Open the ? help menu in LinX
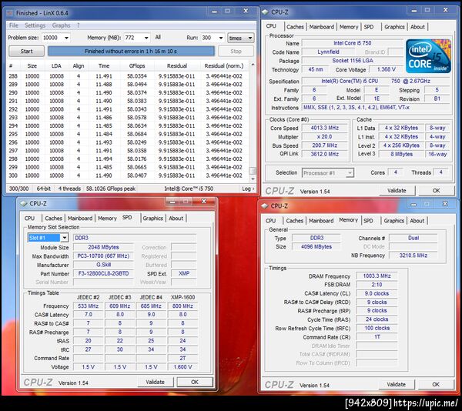 [x=78, y=25]
